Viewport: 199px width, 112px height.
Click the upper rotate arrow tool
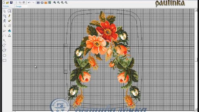(x=4, y=46)
